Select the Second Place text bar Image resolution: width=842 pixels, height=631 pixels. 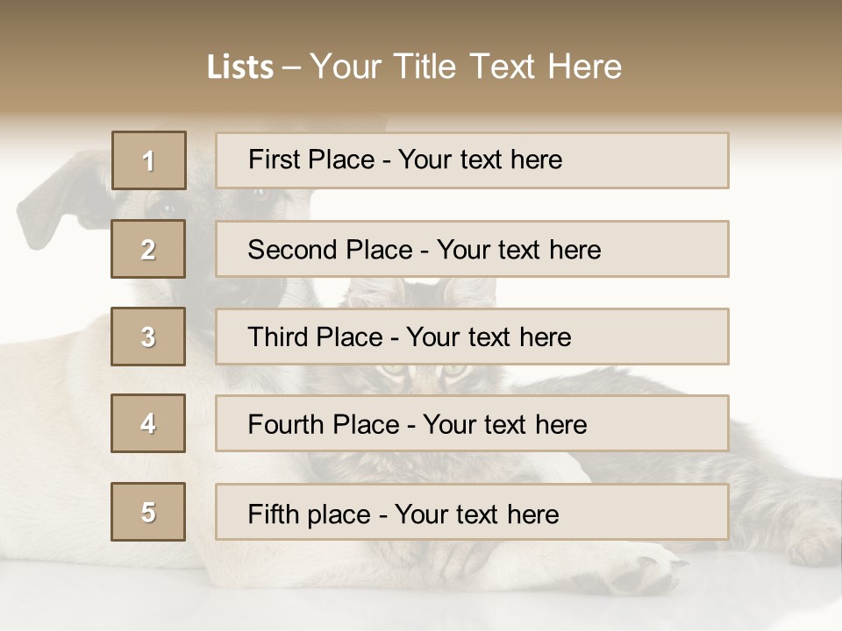pos(472,249)
